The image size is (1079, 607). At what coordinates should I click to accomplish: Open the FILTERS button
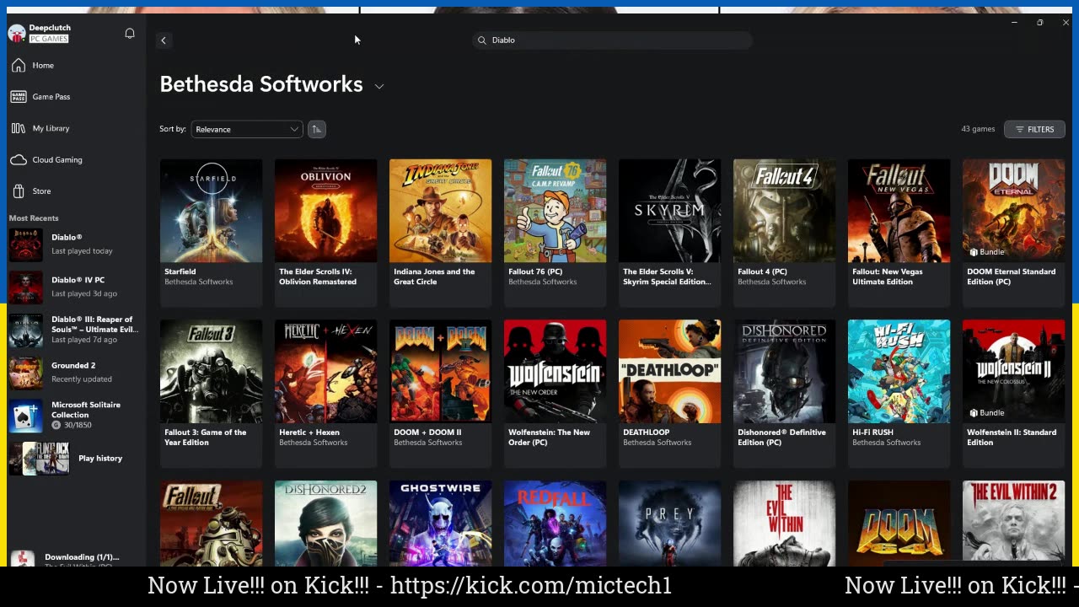tap(1034, 129)
